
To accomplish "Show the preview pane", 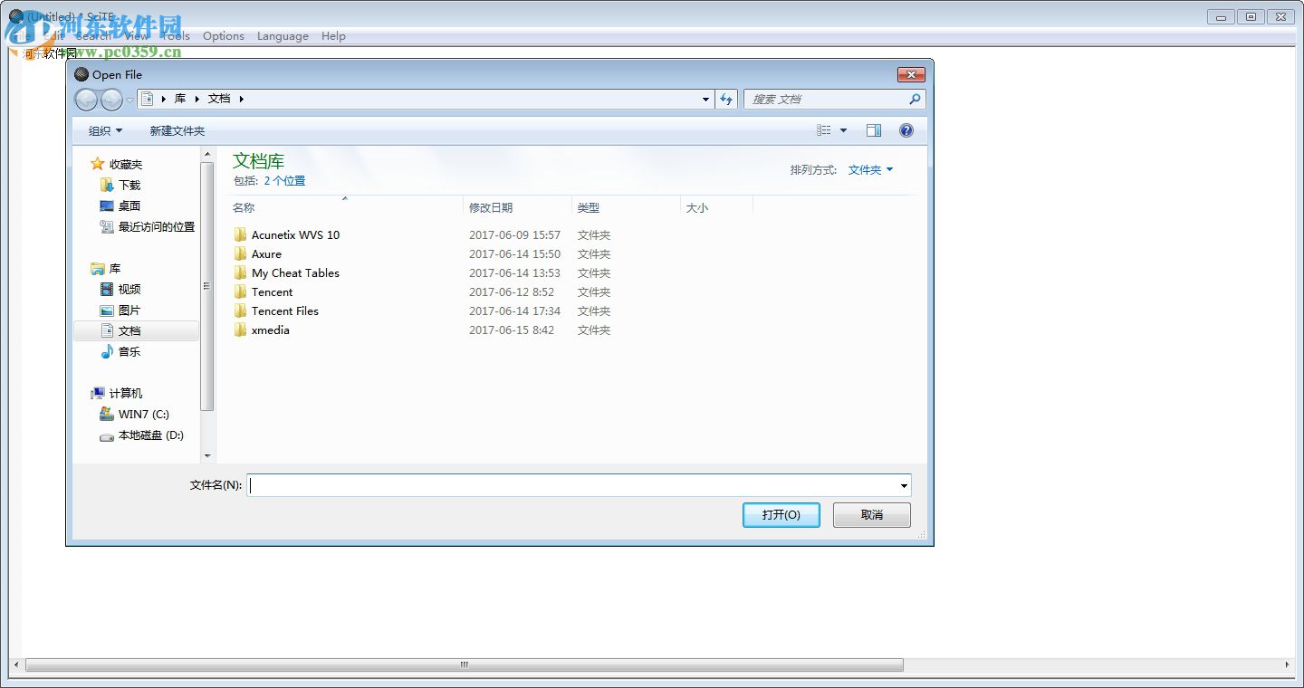I will point(874,130).
